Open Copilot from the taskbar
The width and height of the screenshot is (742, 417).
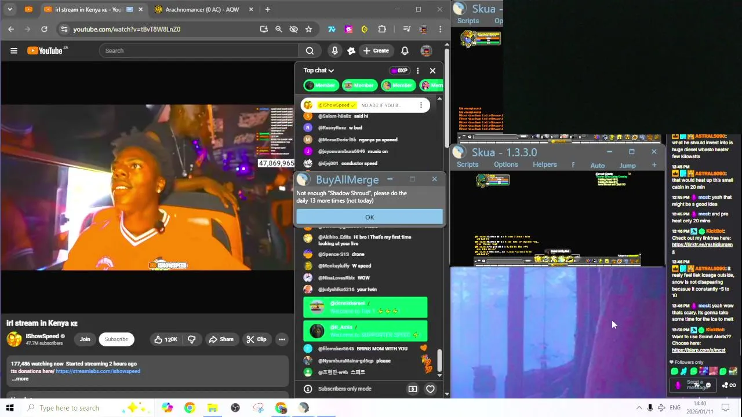(x=167, y=408)
